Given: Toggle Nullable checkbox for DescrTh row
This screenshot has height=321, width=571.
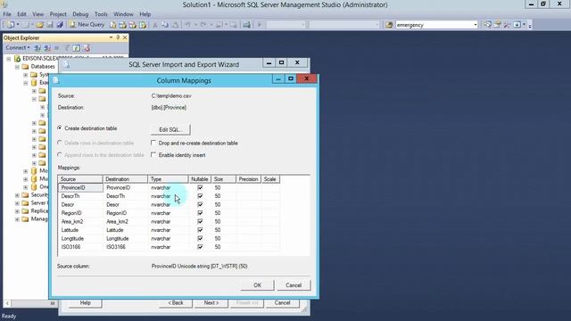Looking at the screenshot, I should 200,196.
